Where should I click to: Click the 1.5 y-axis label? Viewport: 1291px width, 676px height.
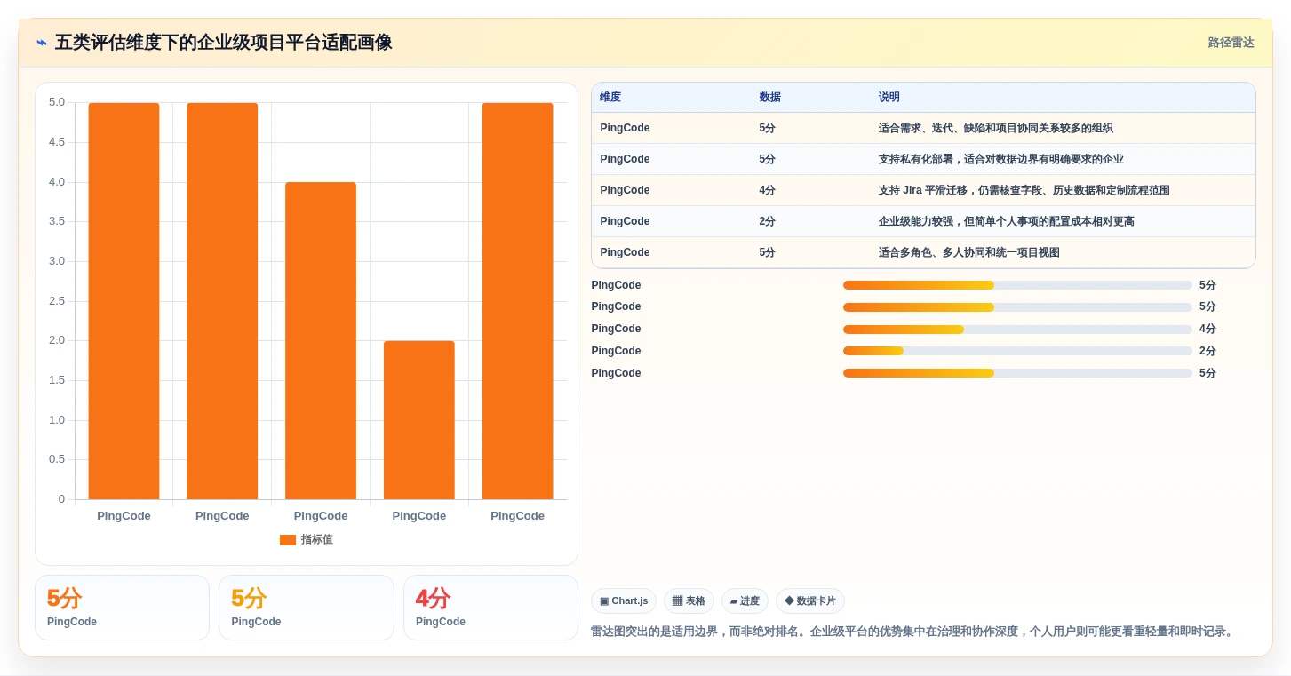(x=57, y=380)
